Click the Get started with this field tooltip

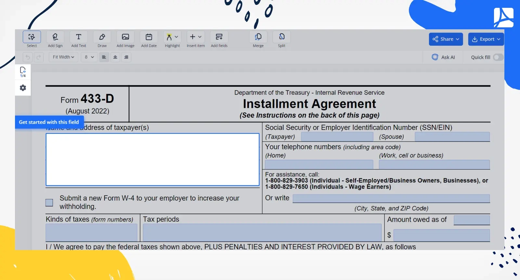(x=49, y=122)
